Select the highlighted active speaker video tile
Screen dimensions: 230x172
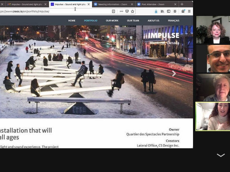coord(213,117)
